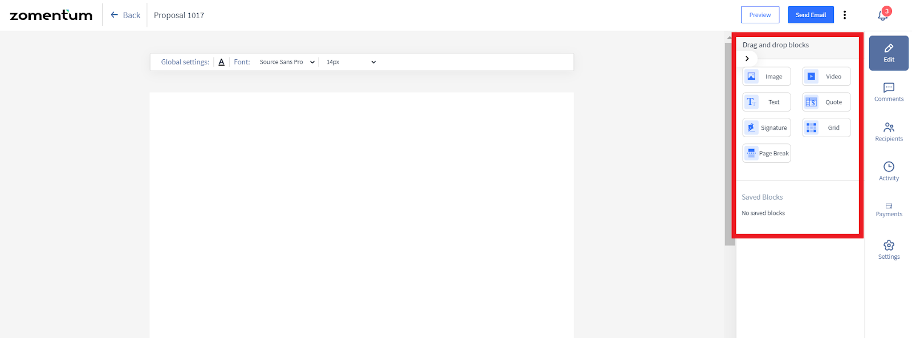
Task: Click the Send Email button
Action: 811,15
